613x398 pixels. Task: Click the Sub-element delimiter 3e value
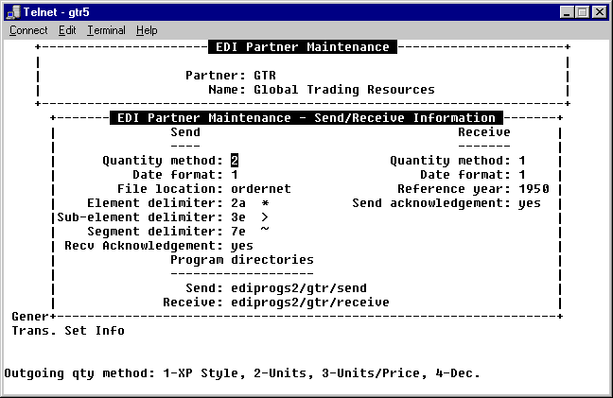point(238,217)
